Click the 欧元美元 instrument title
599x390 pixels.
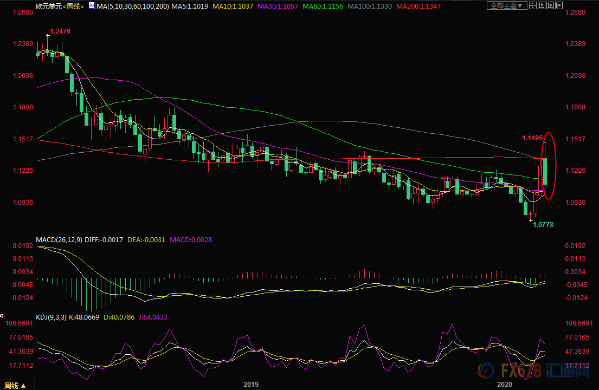pyautogui.click(x=48, y=6)
